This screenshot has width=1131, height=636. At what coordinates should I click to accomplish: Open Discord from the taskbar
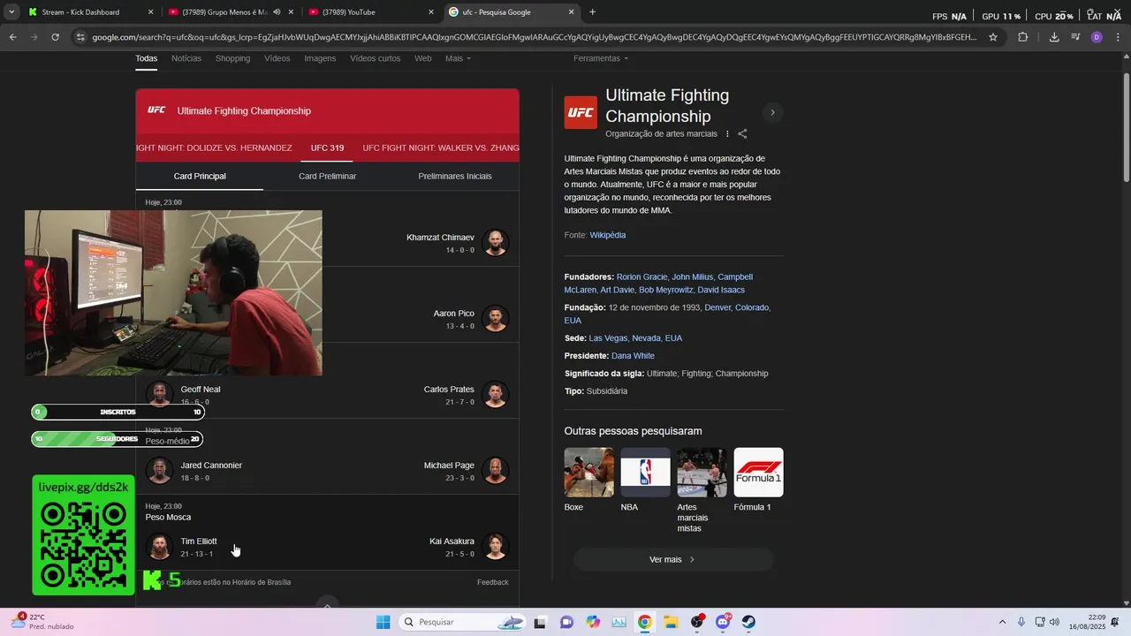pos(723,622)
